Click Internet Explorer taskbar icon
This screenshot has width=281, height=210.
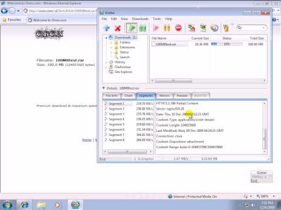pos(25,205)
